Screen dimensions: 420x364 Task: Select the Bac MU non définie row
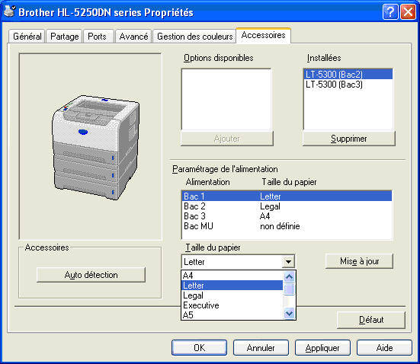click(287, 226)
